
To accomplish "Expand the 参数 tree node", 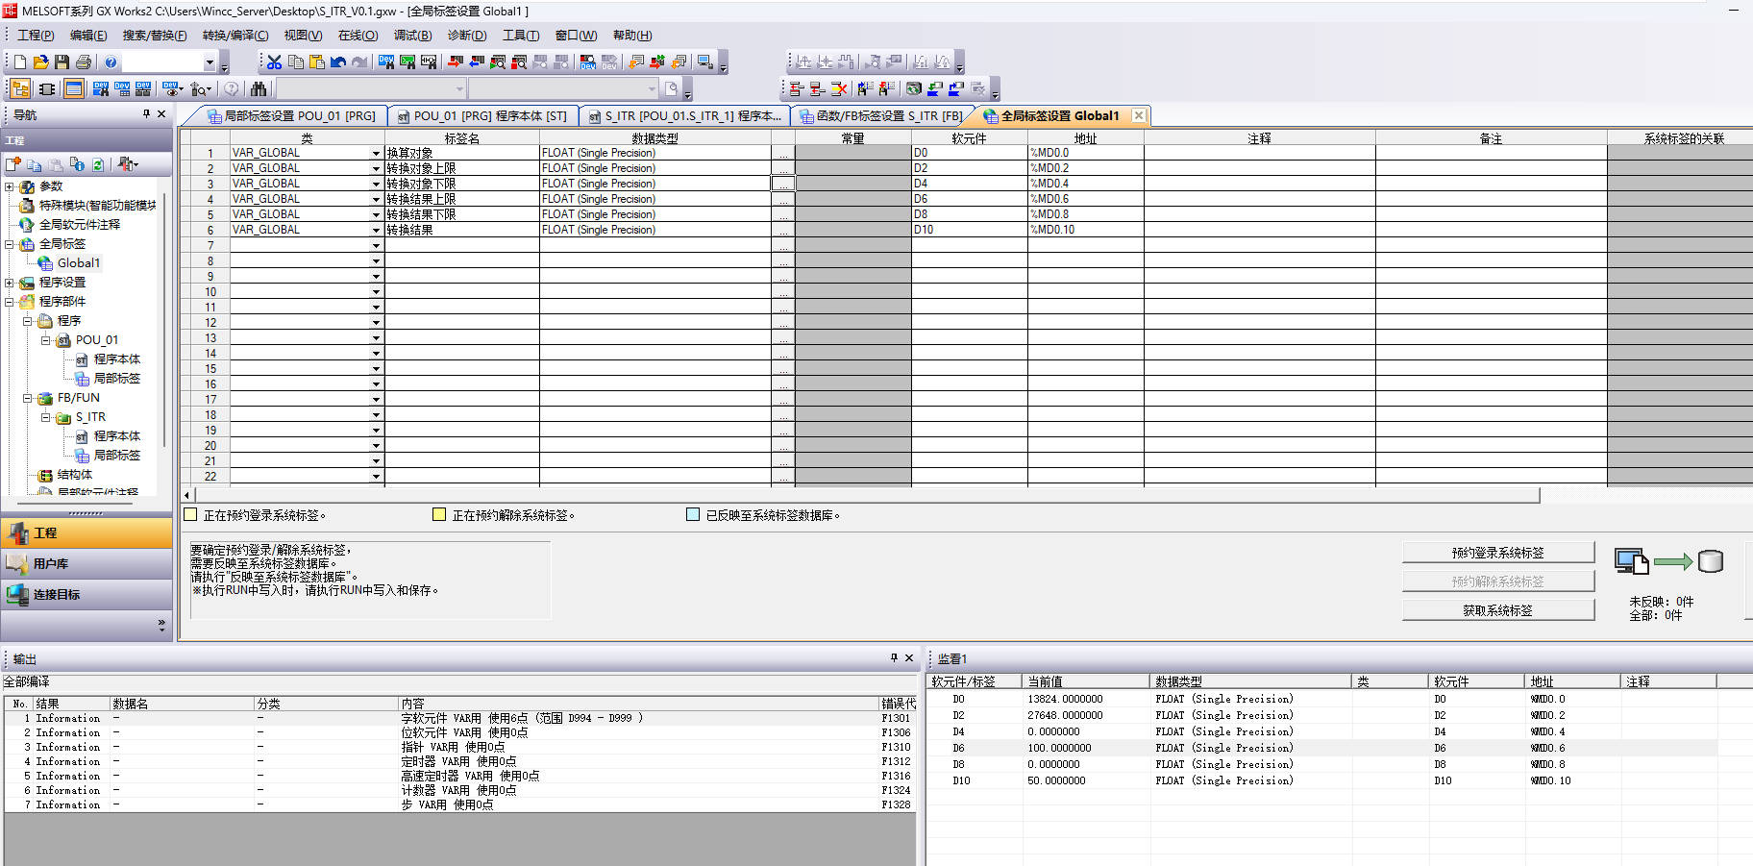I will coord(10,186).
